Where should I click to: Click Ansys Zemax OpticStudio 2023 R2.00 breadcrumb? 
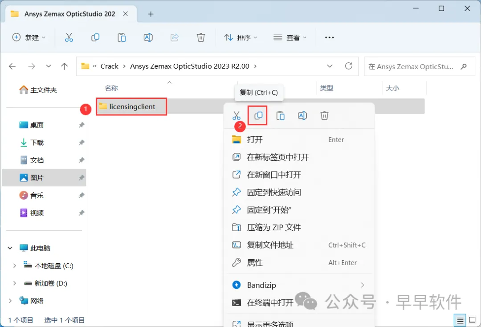(x=190, y=66)
